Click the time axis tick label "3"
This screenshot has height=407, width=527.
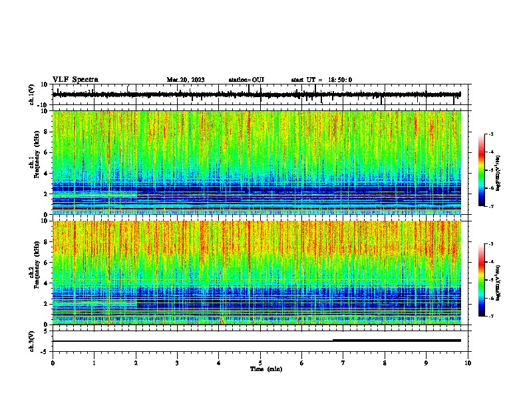point(177,363)
